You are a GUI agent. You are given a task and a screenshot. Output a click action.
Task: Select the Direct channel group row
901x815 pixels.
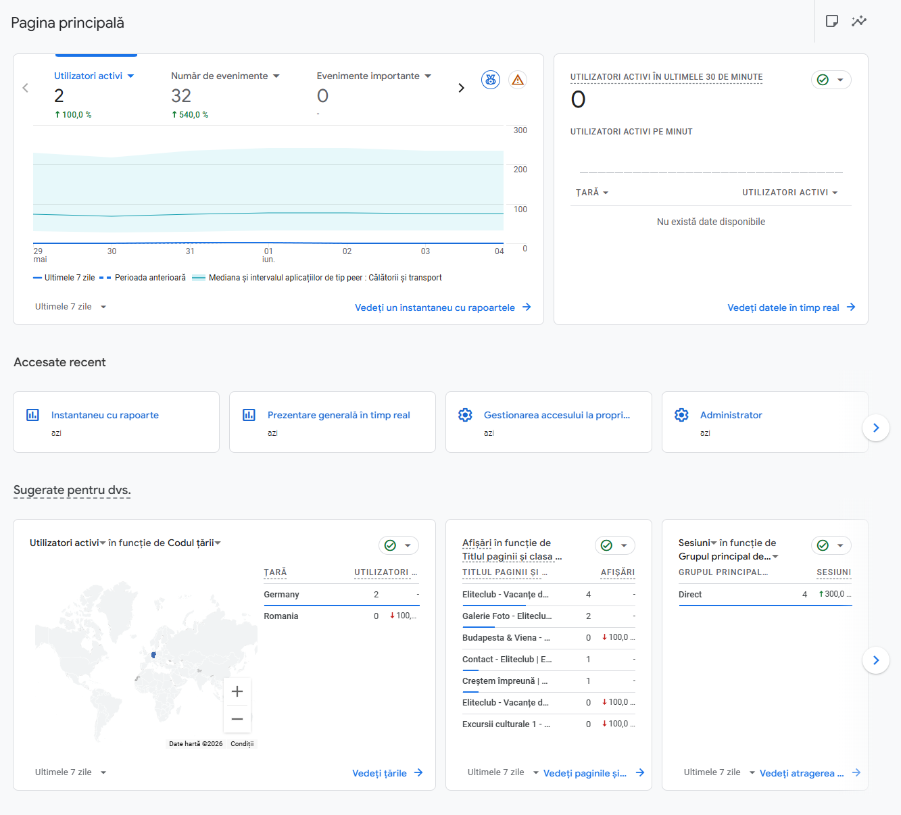click(765, 595)
